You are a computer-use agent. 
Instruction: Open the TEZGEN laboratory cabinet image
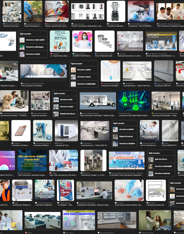[x=164, y=71]
